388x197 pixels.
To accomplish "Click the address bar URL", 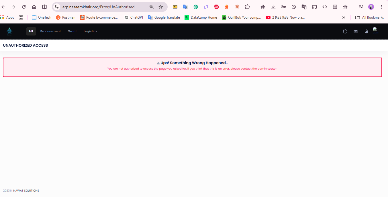I will pyautogui.click(x=99, y=7).
